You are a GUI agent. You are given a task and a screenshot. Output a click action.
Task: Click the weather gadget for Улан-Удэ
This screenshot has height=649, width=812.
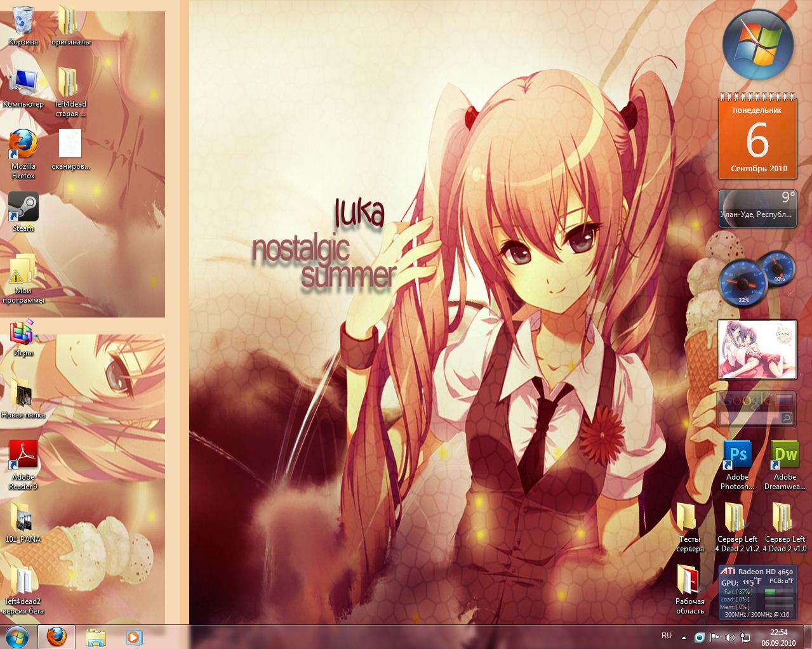point(757,208)
